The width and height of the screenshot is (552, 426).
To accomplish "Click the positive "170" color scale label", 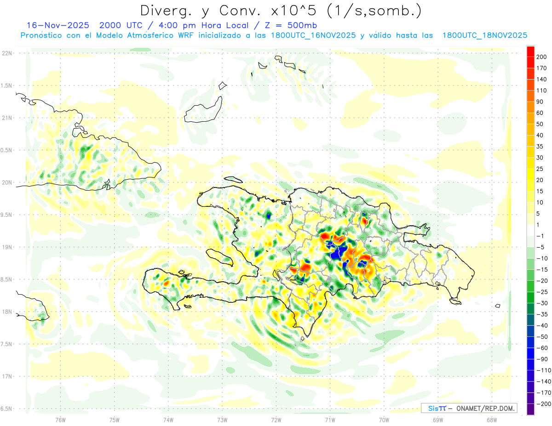I will click(x=541, y=68).
